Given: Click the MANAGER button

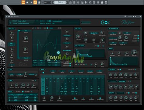Looking at the screenshot, I should click(x=86, y=22).
